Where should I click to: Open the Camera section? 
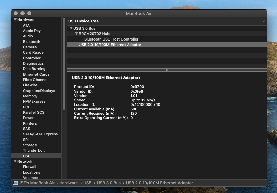30,47
